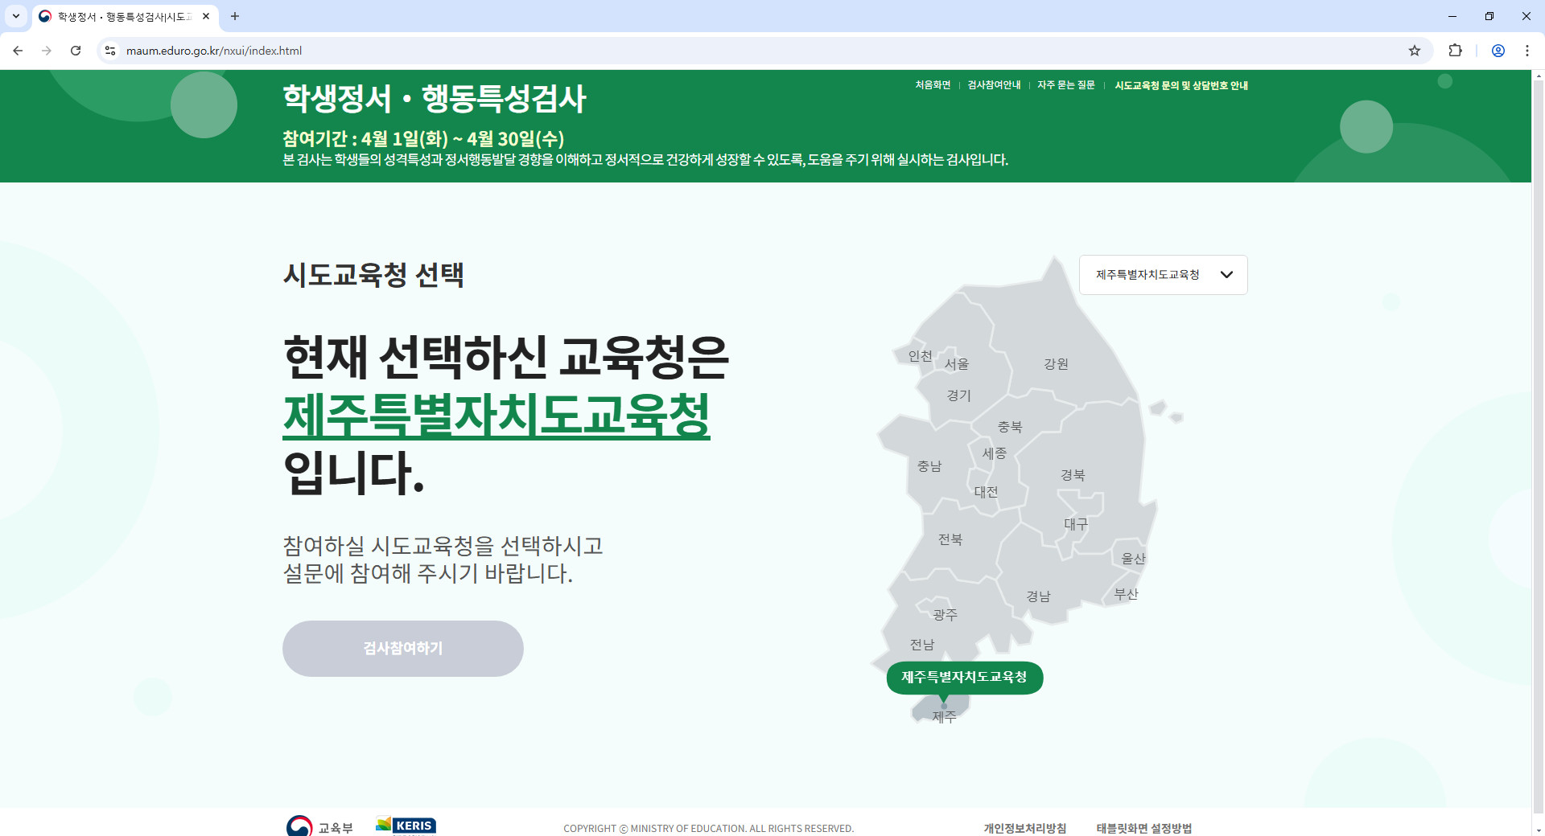Click the 학생정서·행동특성검사 header title
The height and width of the screenshot is (836, 1545).
[x=435, y=99]
